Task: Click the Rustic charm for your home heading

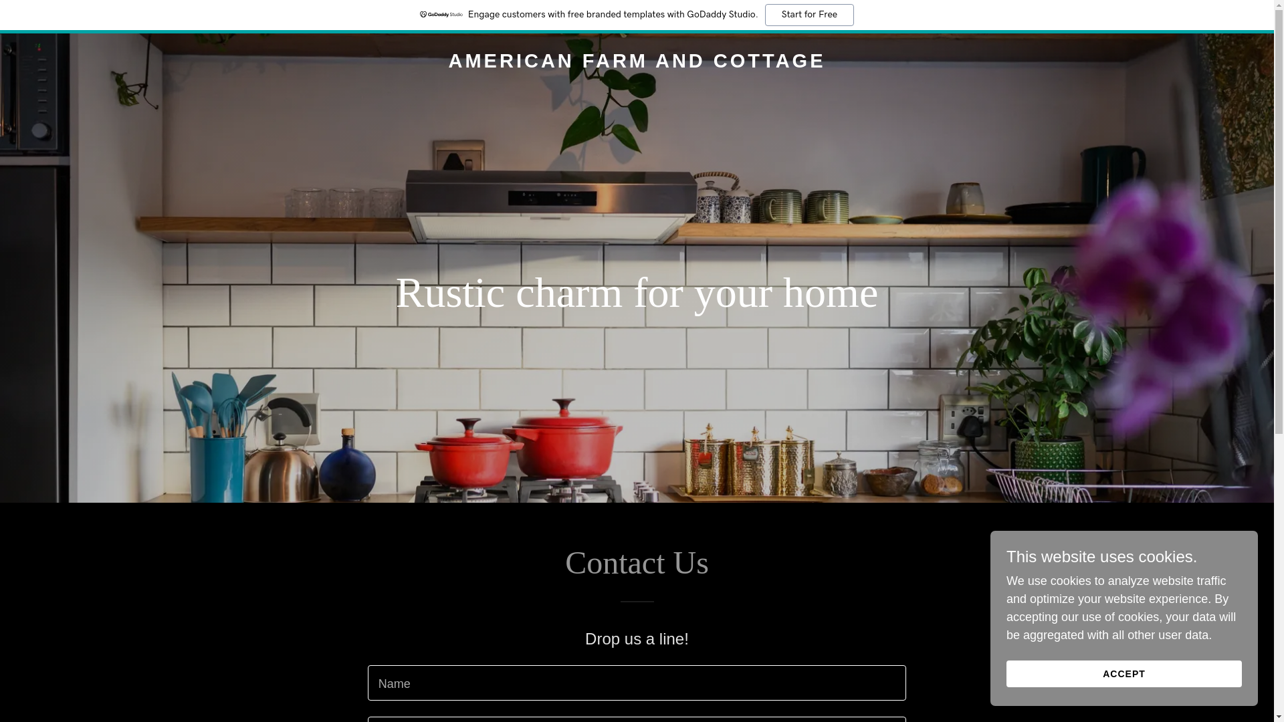Action: [x=637, y=293]
